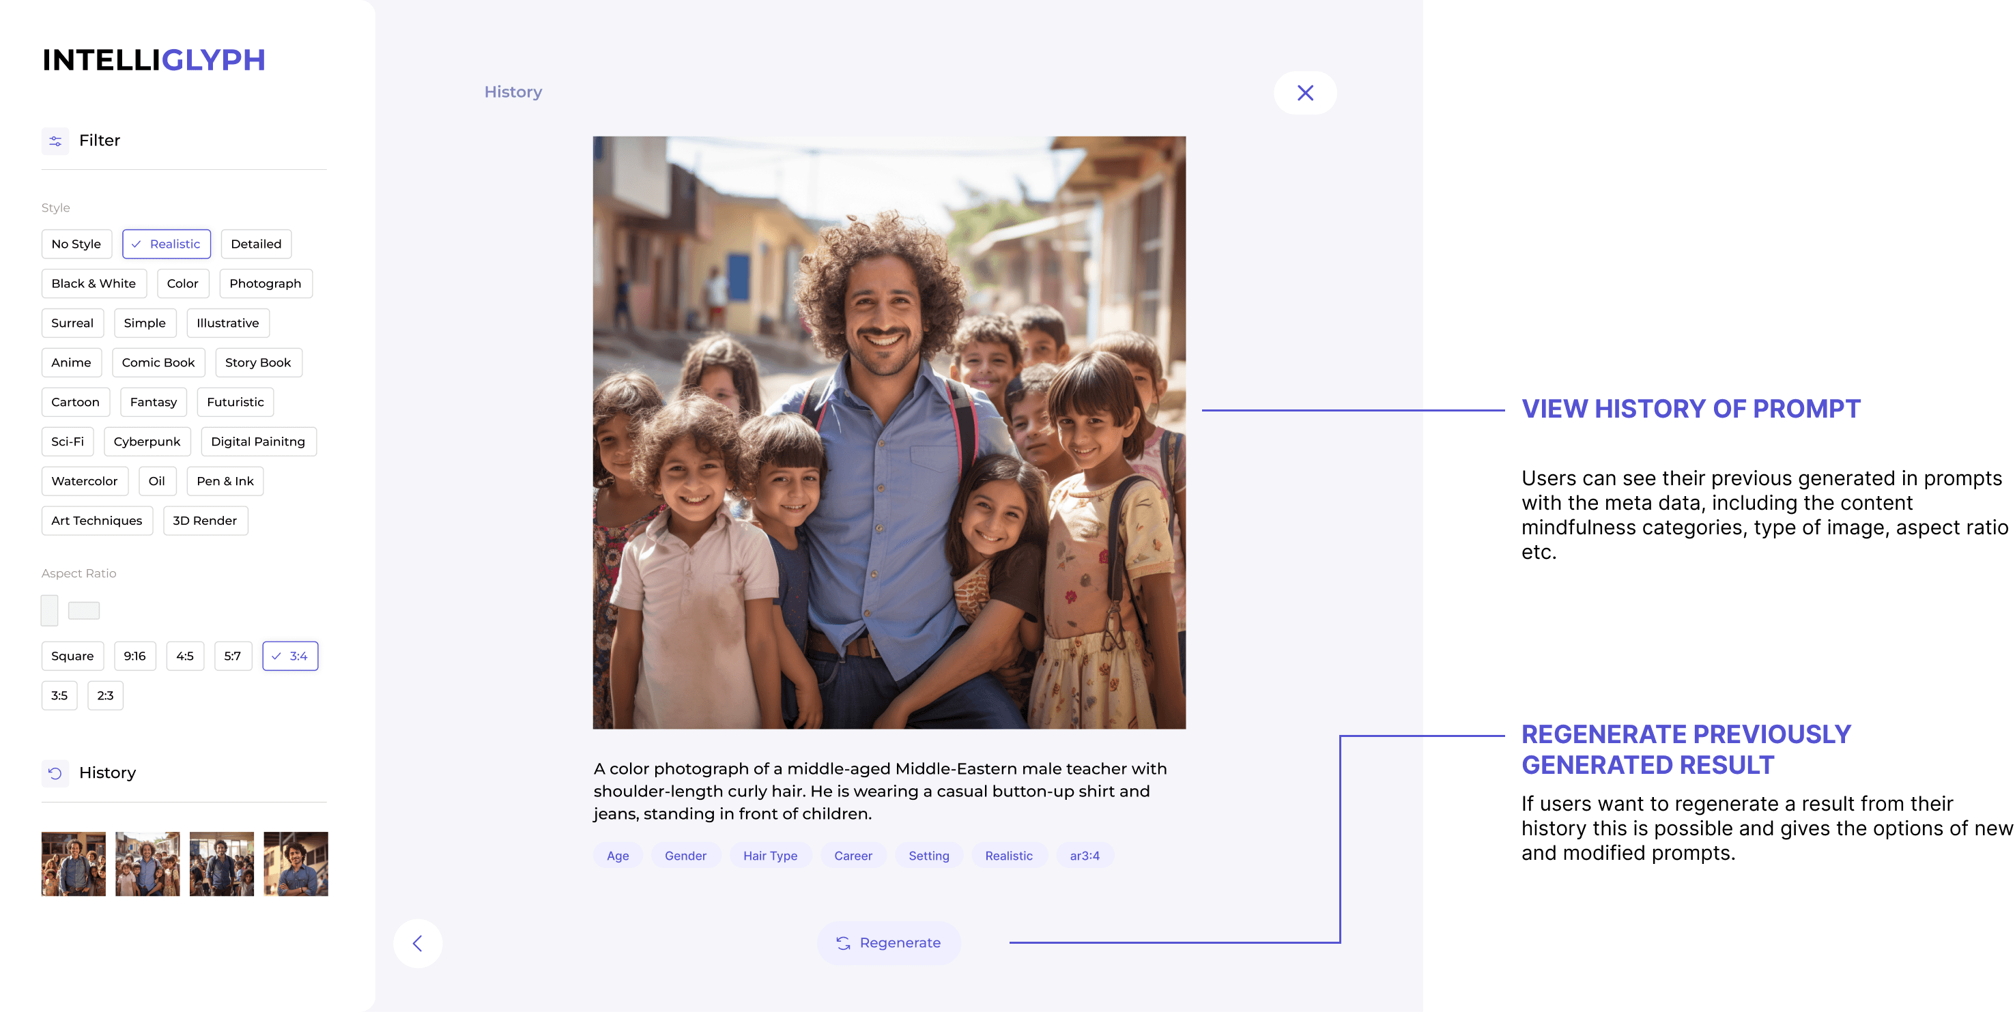Click the ar3:4 metadata tag
The image size is (2015, 1012).
click(1084, 856)
